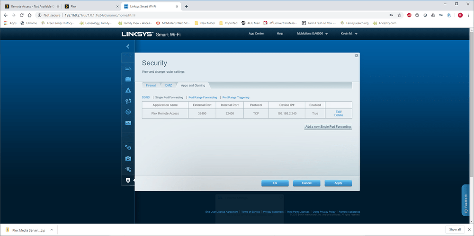Click the saved password key icon
This screenshot has height=236, width=474.
pos(392,15)
